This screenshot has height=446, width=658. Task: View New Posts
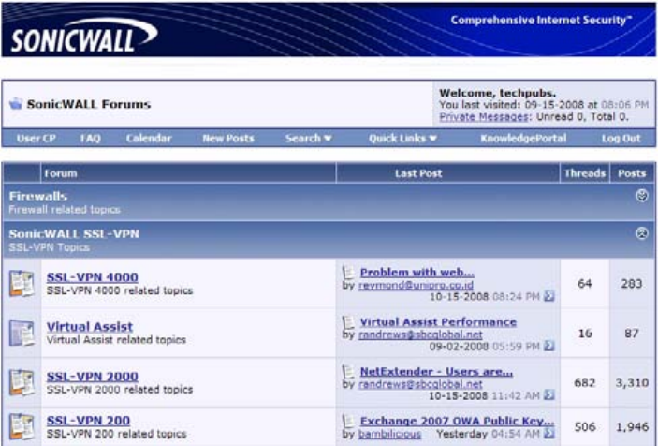tap(228, 138)
